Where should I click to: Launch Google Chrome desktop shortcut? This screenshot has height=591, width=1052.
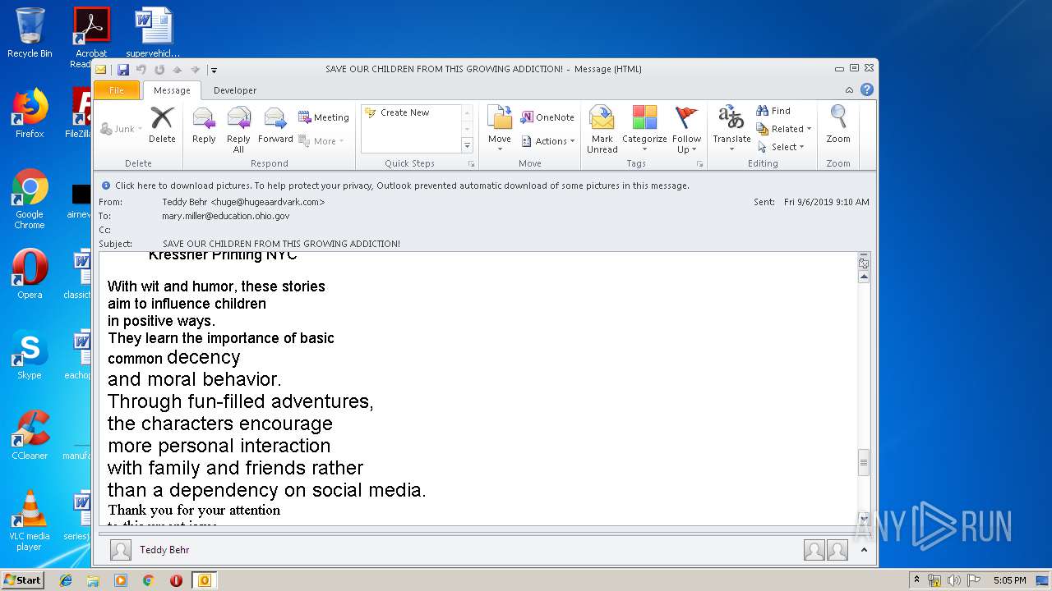pos(30,199)
